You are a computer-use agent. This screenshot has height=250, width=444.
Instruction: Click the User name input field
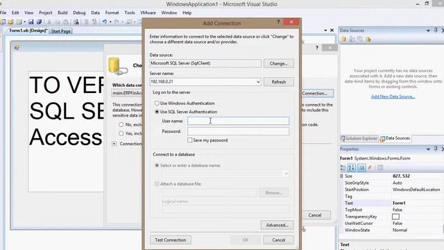(x=238, y=121)
